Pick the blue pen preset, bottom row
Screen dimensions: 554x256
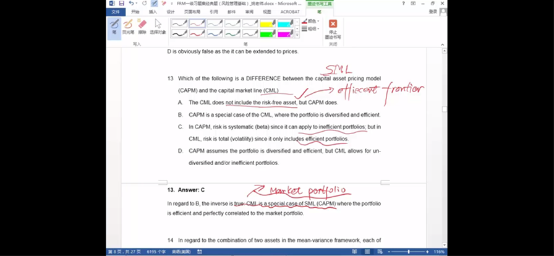pyautogui.click(x=215, y=33)
